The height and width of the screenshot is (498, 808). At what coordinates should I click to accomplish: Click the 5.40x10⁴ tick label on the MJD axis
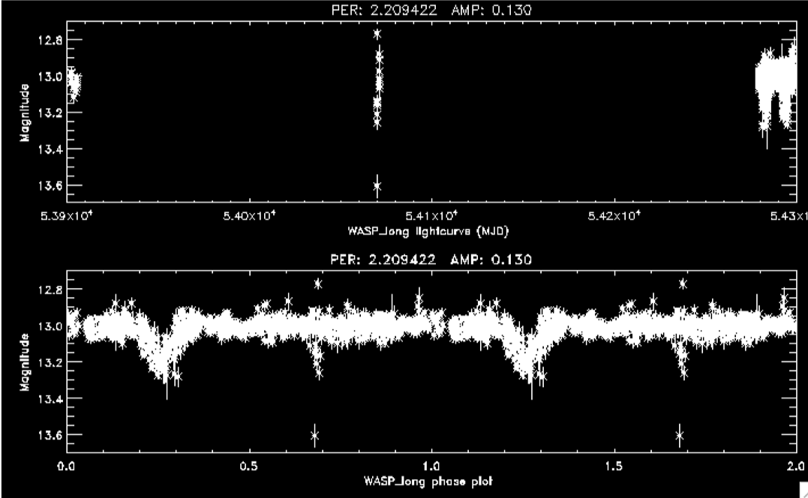tap(249, 216)
